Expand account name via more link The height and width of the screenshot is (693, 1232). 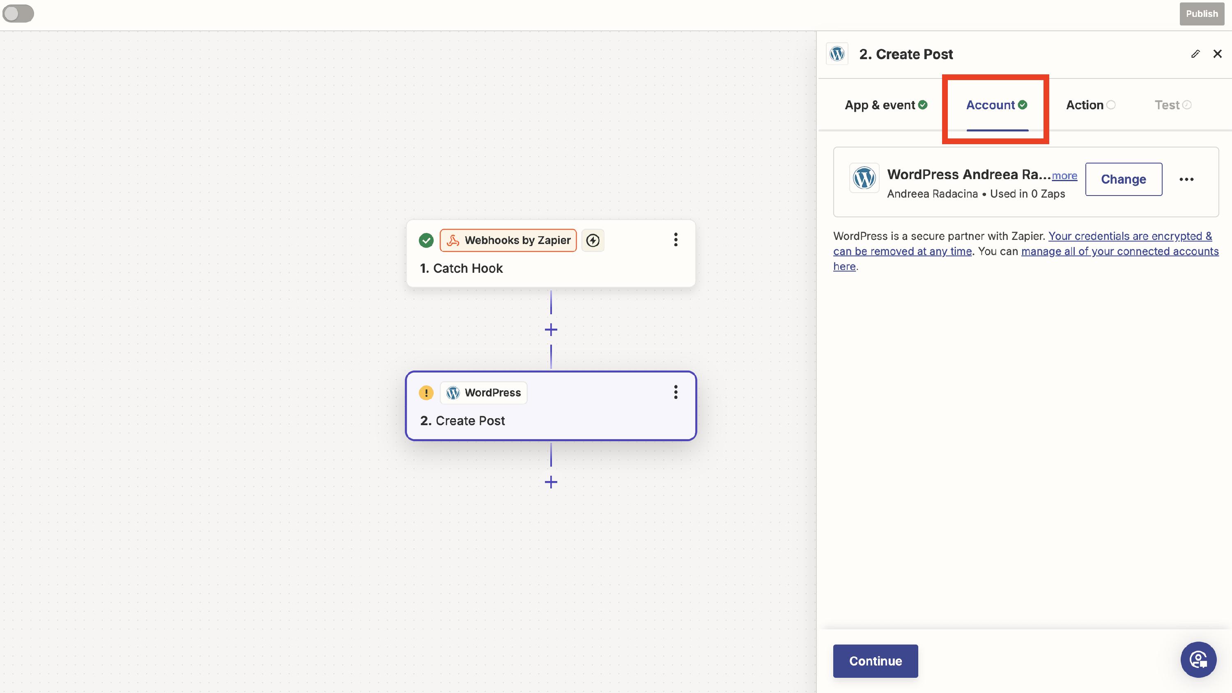coord(1064,176)
